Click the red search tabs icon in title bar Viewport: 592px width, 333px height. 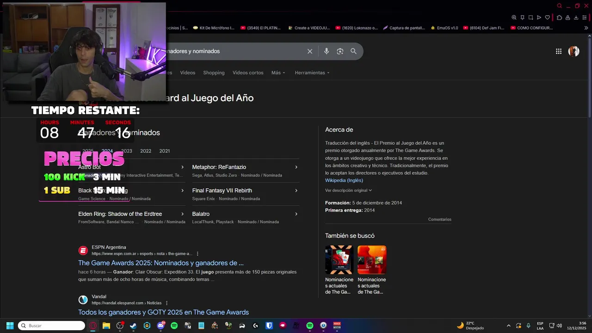[x=559, y=6]
